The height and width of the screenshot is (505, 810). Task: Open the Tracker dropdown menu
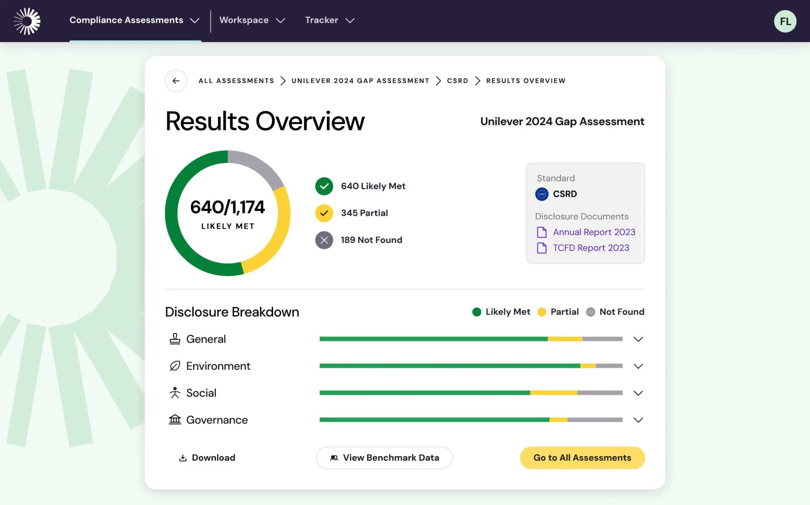click(329, 20)
